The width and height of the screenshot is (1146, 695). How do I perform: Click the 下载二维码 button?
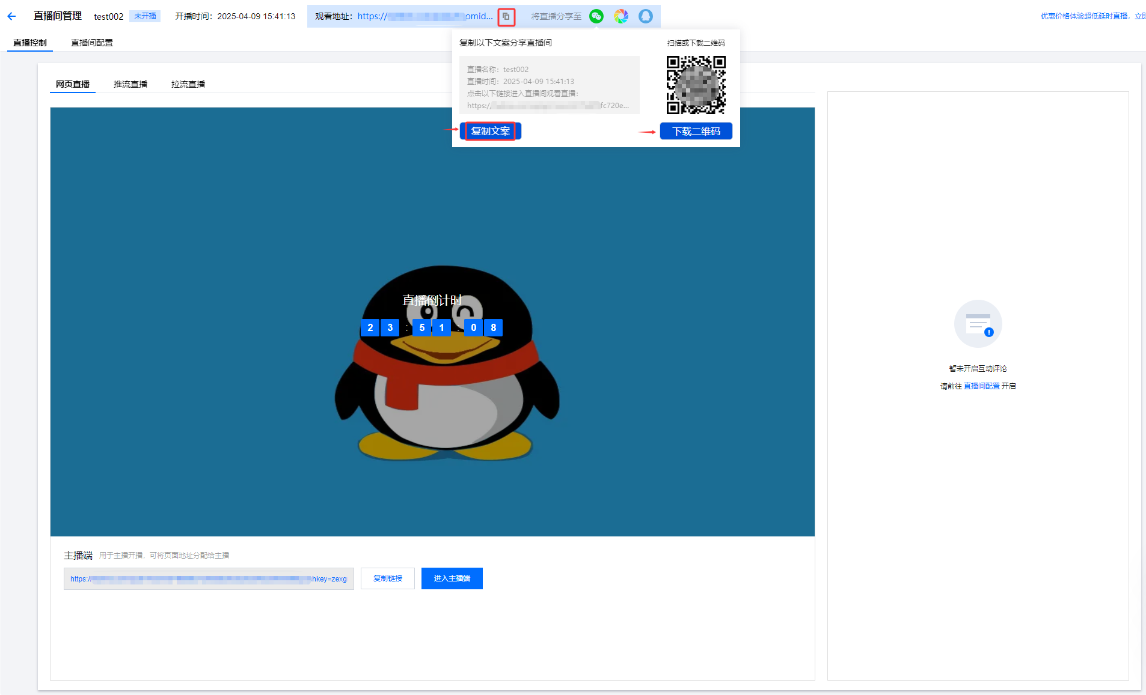(x=696, y=131)
